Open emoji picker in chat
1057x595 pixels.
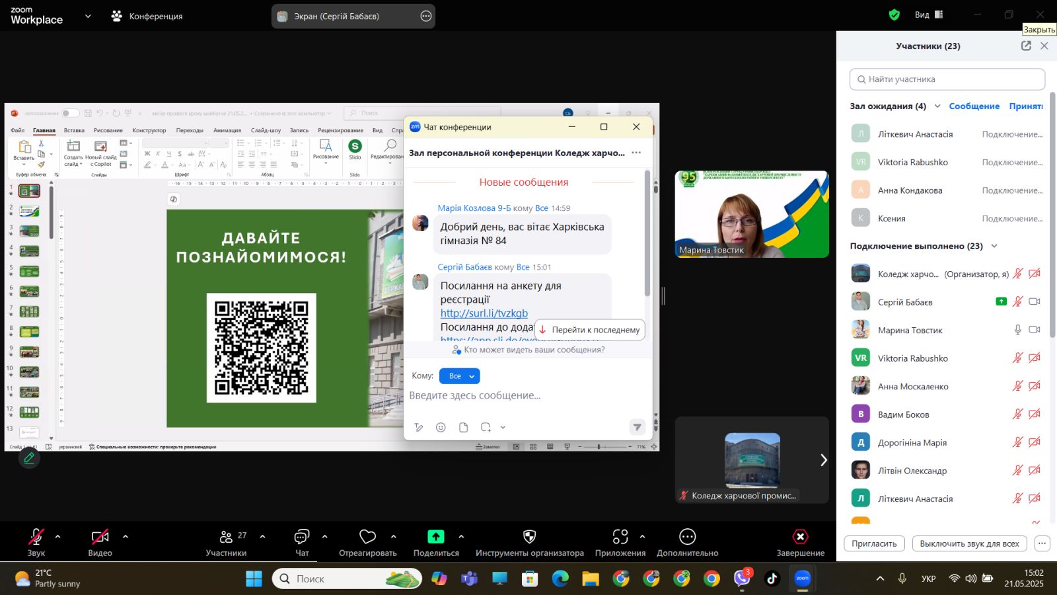click(441, 428)
